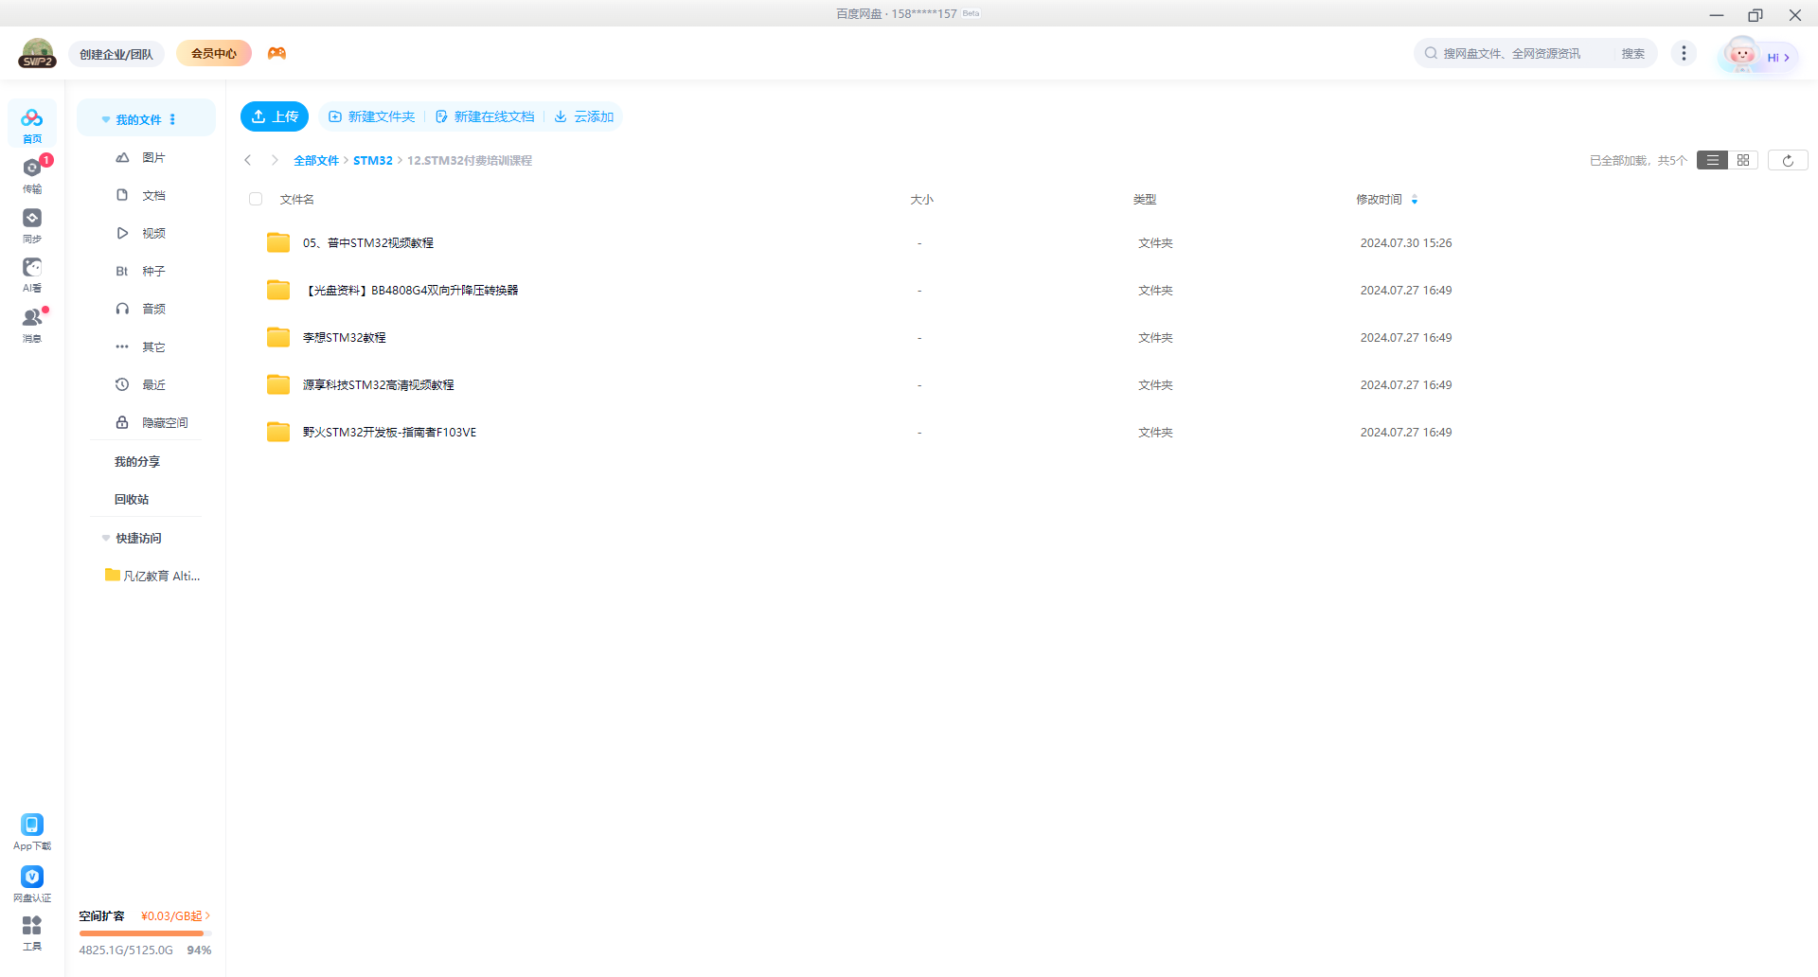
Task: Collapse the 我的文件 tree
Action: pyautogui.click(x=106, y=120)
